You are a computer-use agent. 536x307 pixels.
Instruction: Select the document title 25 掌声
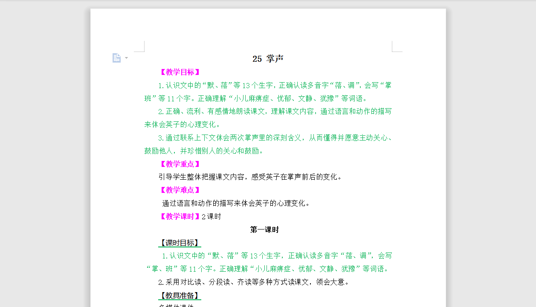click(x=268, y=58)
